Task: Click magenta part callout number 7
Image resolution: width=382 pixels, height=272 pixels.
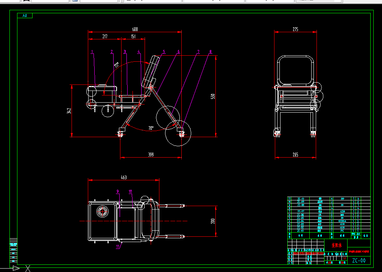Action: point(198,52)
